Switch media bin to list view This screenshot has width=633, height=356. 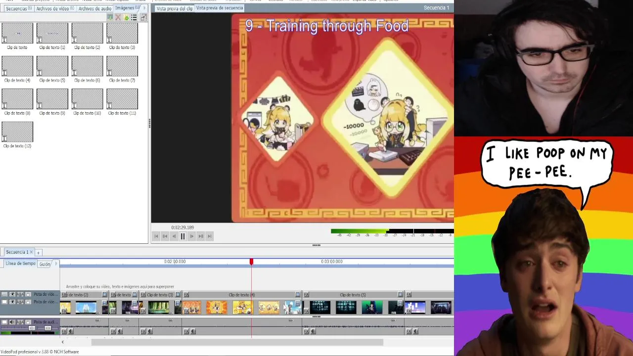134,17
